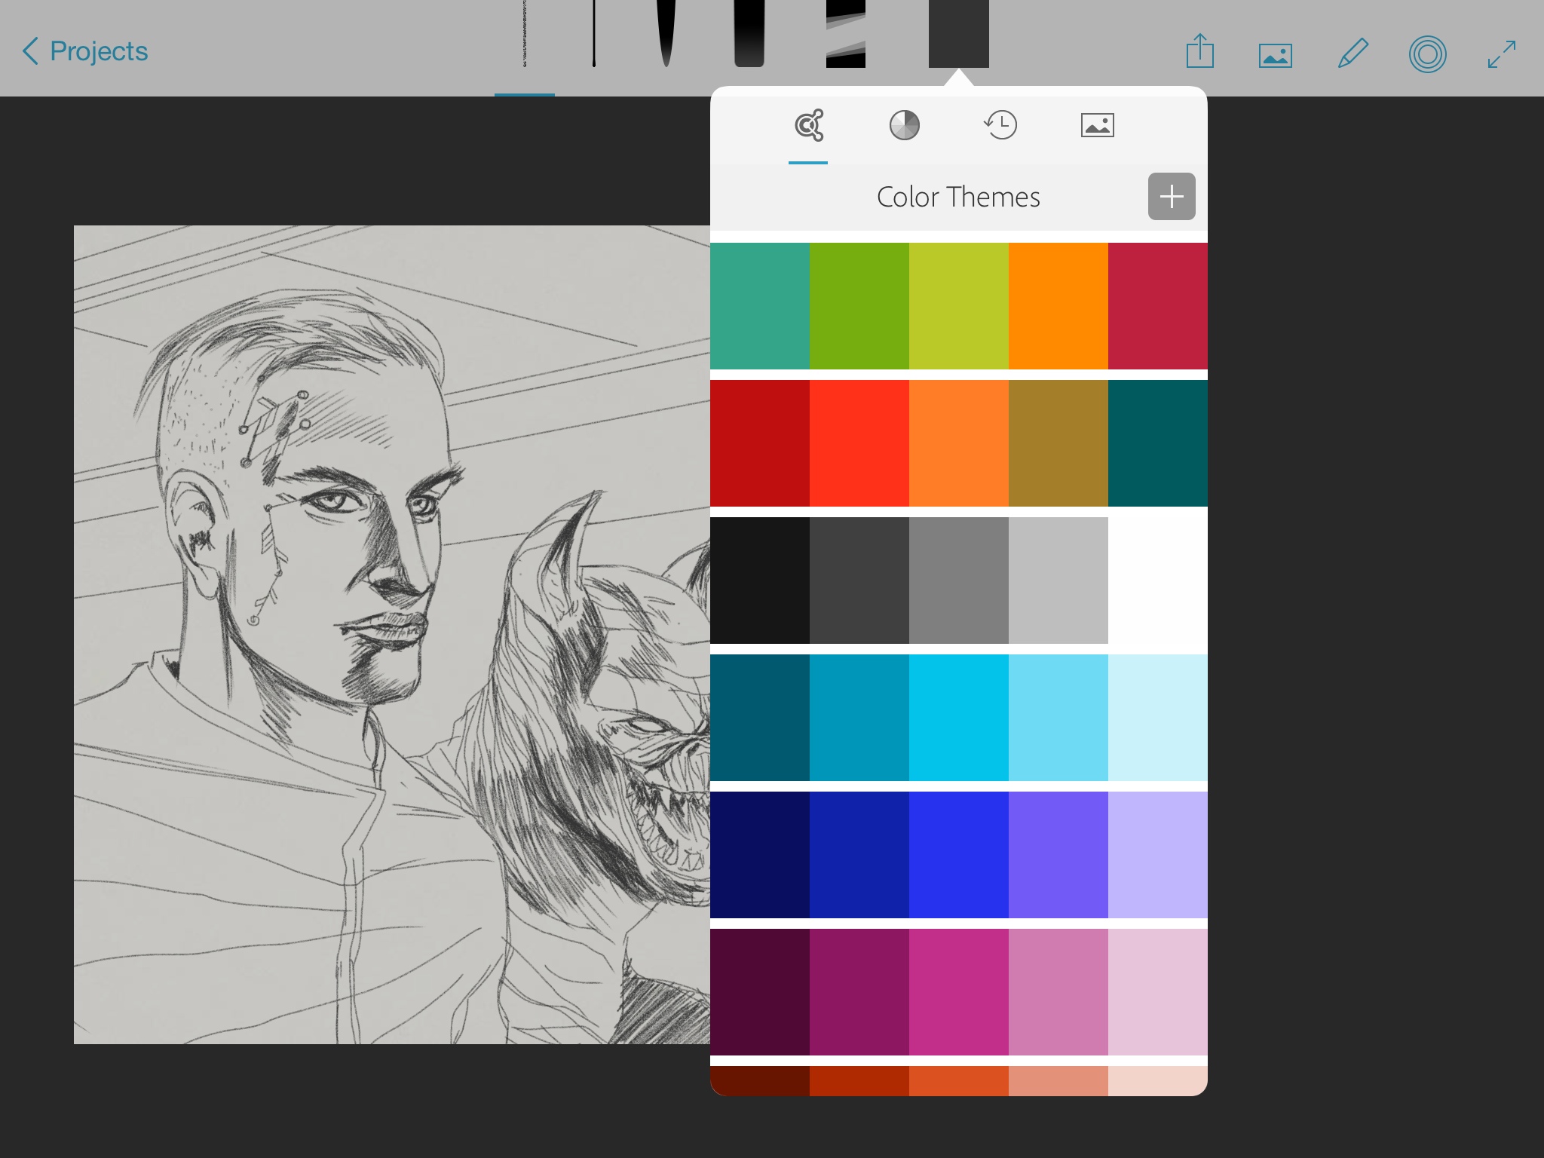Pick the orange swatch in first theme
The image size is (1544, 1158).
pyautogui.click(x=1058, y=306)
